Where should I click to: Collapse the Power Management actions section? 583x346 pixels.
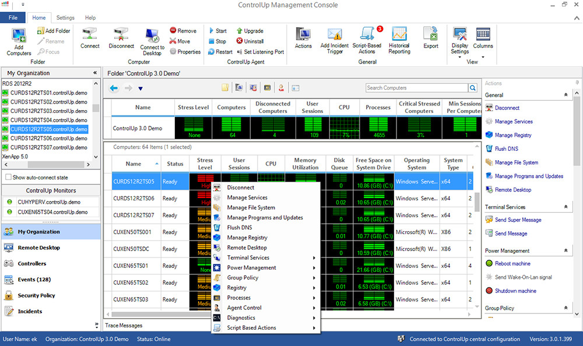point(566,250)
